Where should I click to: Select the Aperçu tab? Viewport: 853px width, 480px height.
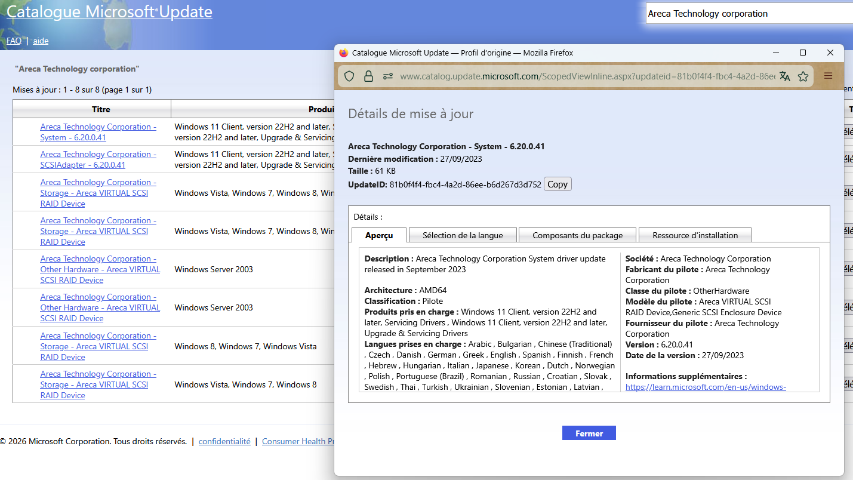tap(379, 235)
